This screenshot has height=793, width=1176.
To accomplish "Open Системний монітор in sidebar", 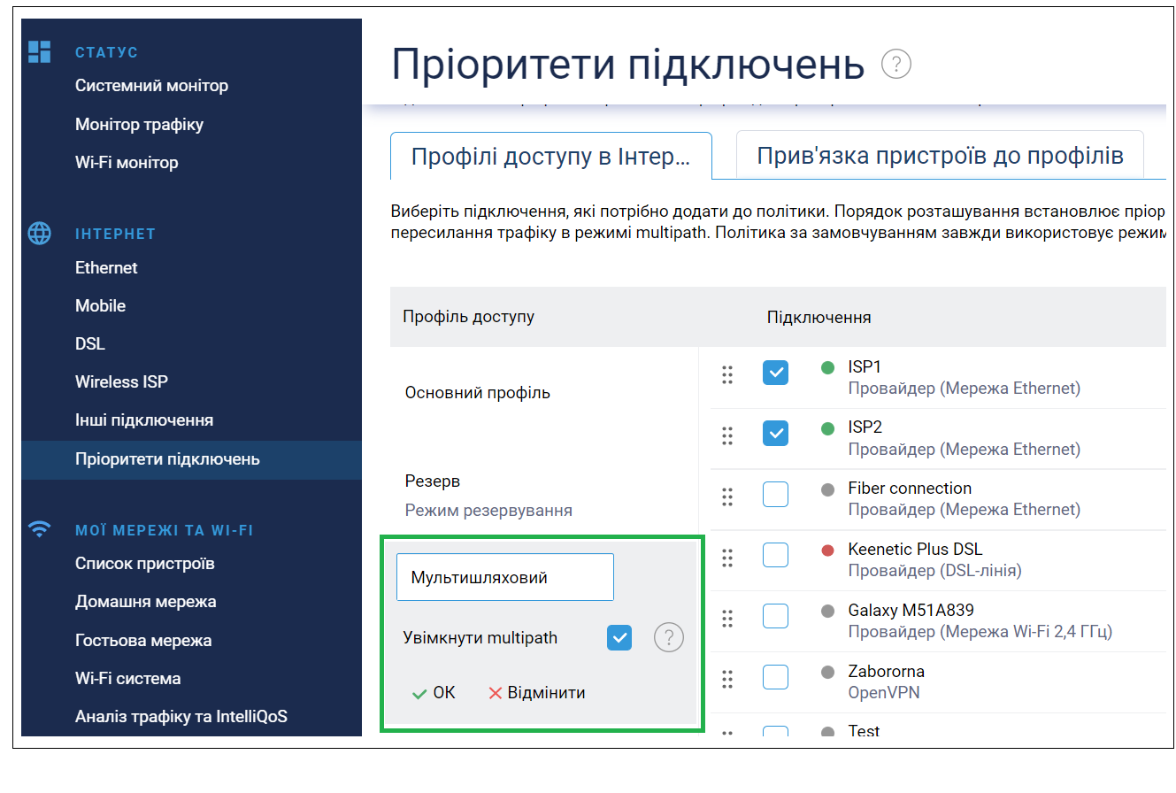I will 151,86.
